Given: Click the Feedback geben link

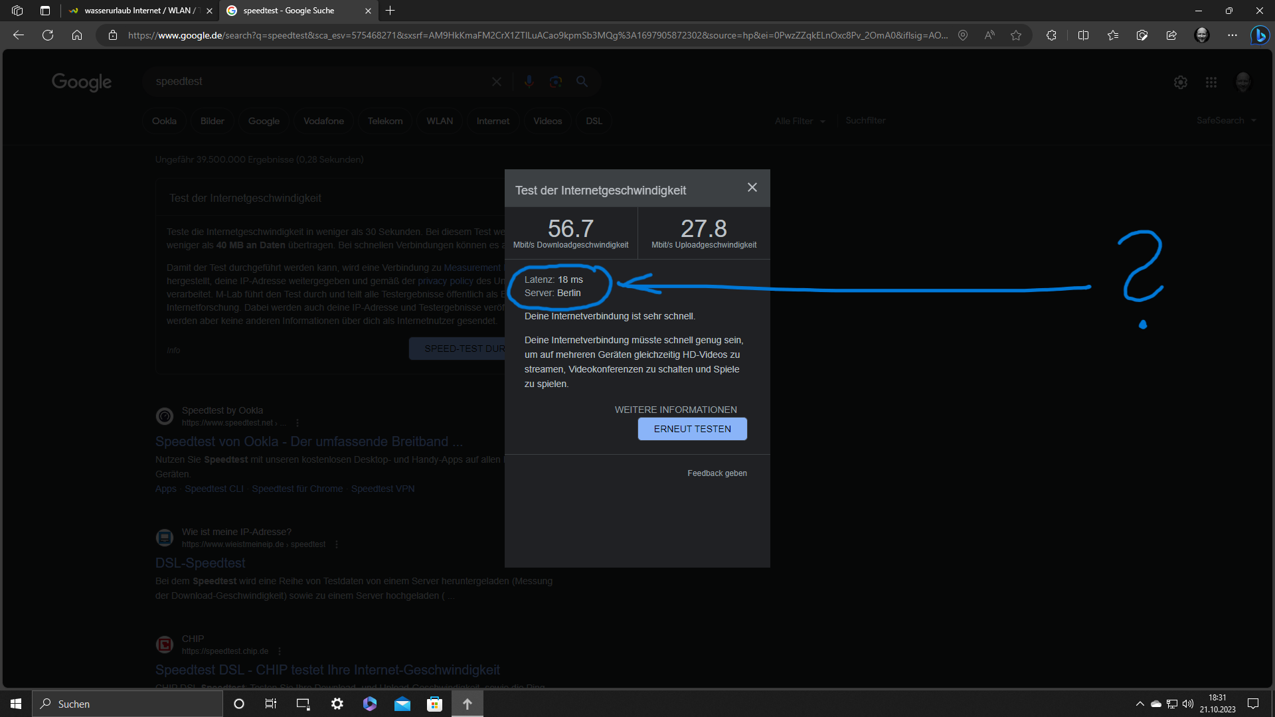Looking at the screenshot, I should (717, 473).
